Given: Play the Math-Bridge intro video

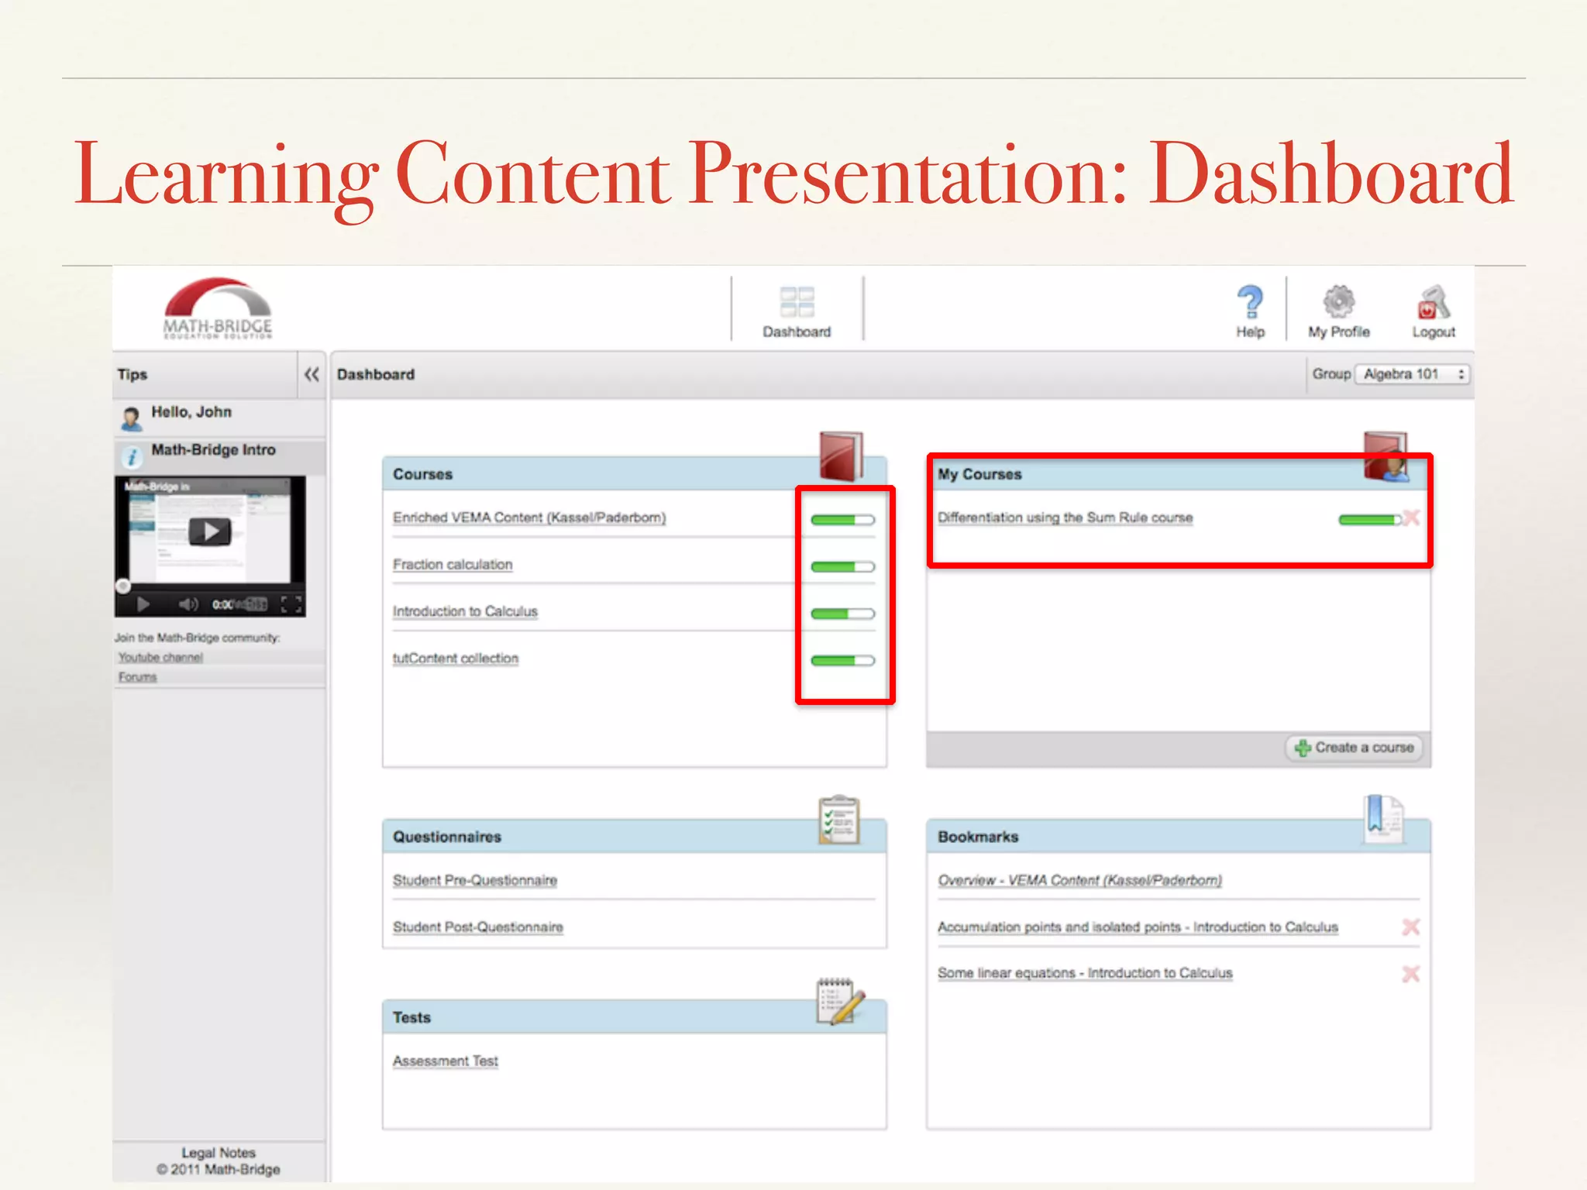Looking at the screenshot, I should pyautogui.click(x=209, y=532).
